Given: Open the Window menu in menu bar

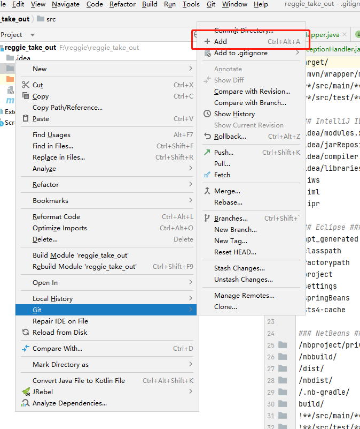Looking at the screenshot, I should (234, 4).
